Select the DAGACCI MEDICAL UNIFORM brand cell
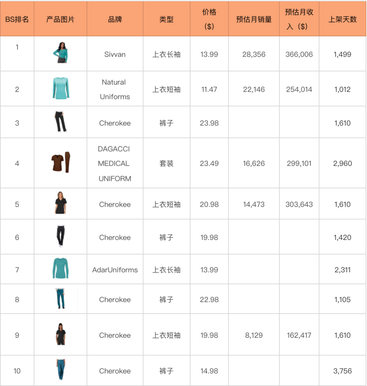Screen dimensions: 367x386 coord(114,163)
